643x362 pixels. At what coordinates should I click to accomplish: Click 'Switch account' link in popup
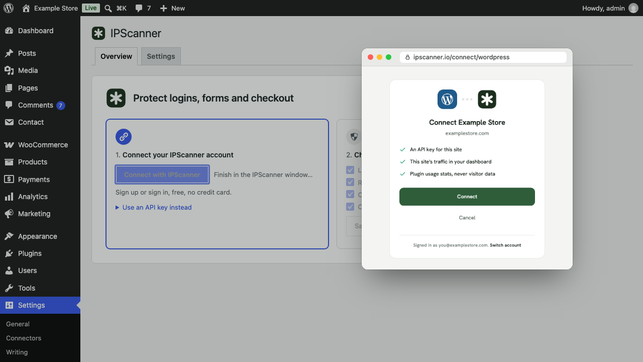[505, 245]
